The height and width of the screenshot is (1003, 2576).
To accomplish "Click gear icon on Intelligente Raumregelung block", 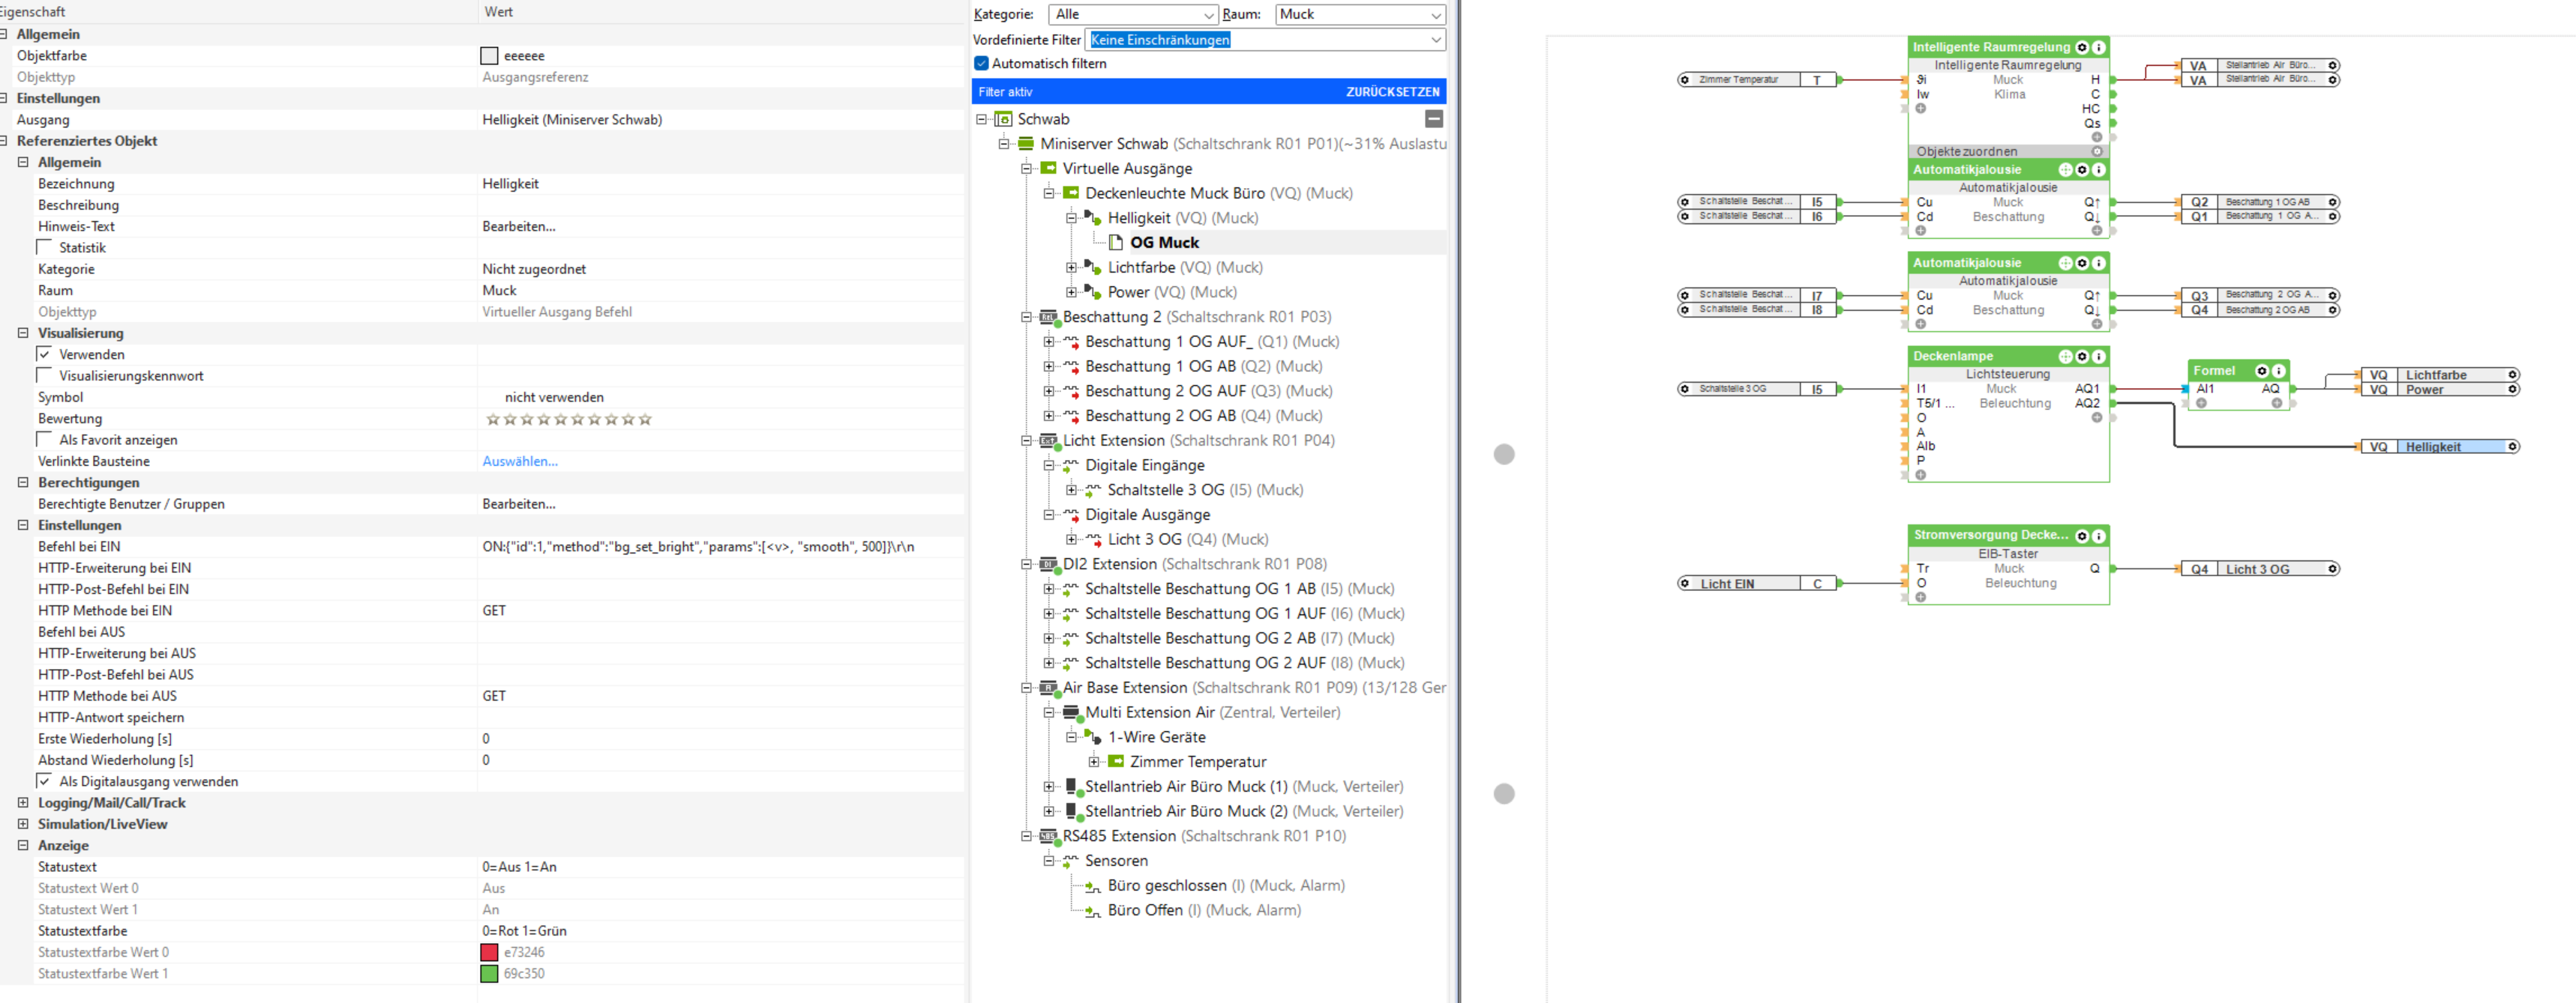I will point(2082,47).
